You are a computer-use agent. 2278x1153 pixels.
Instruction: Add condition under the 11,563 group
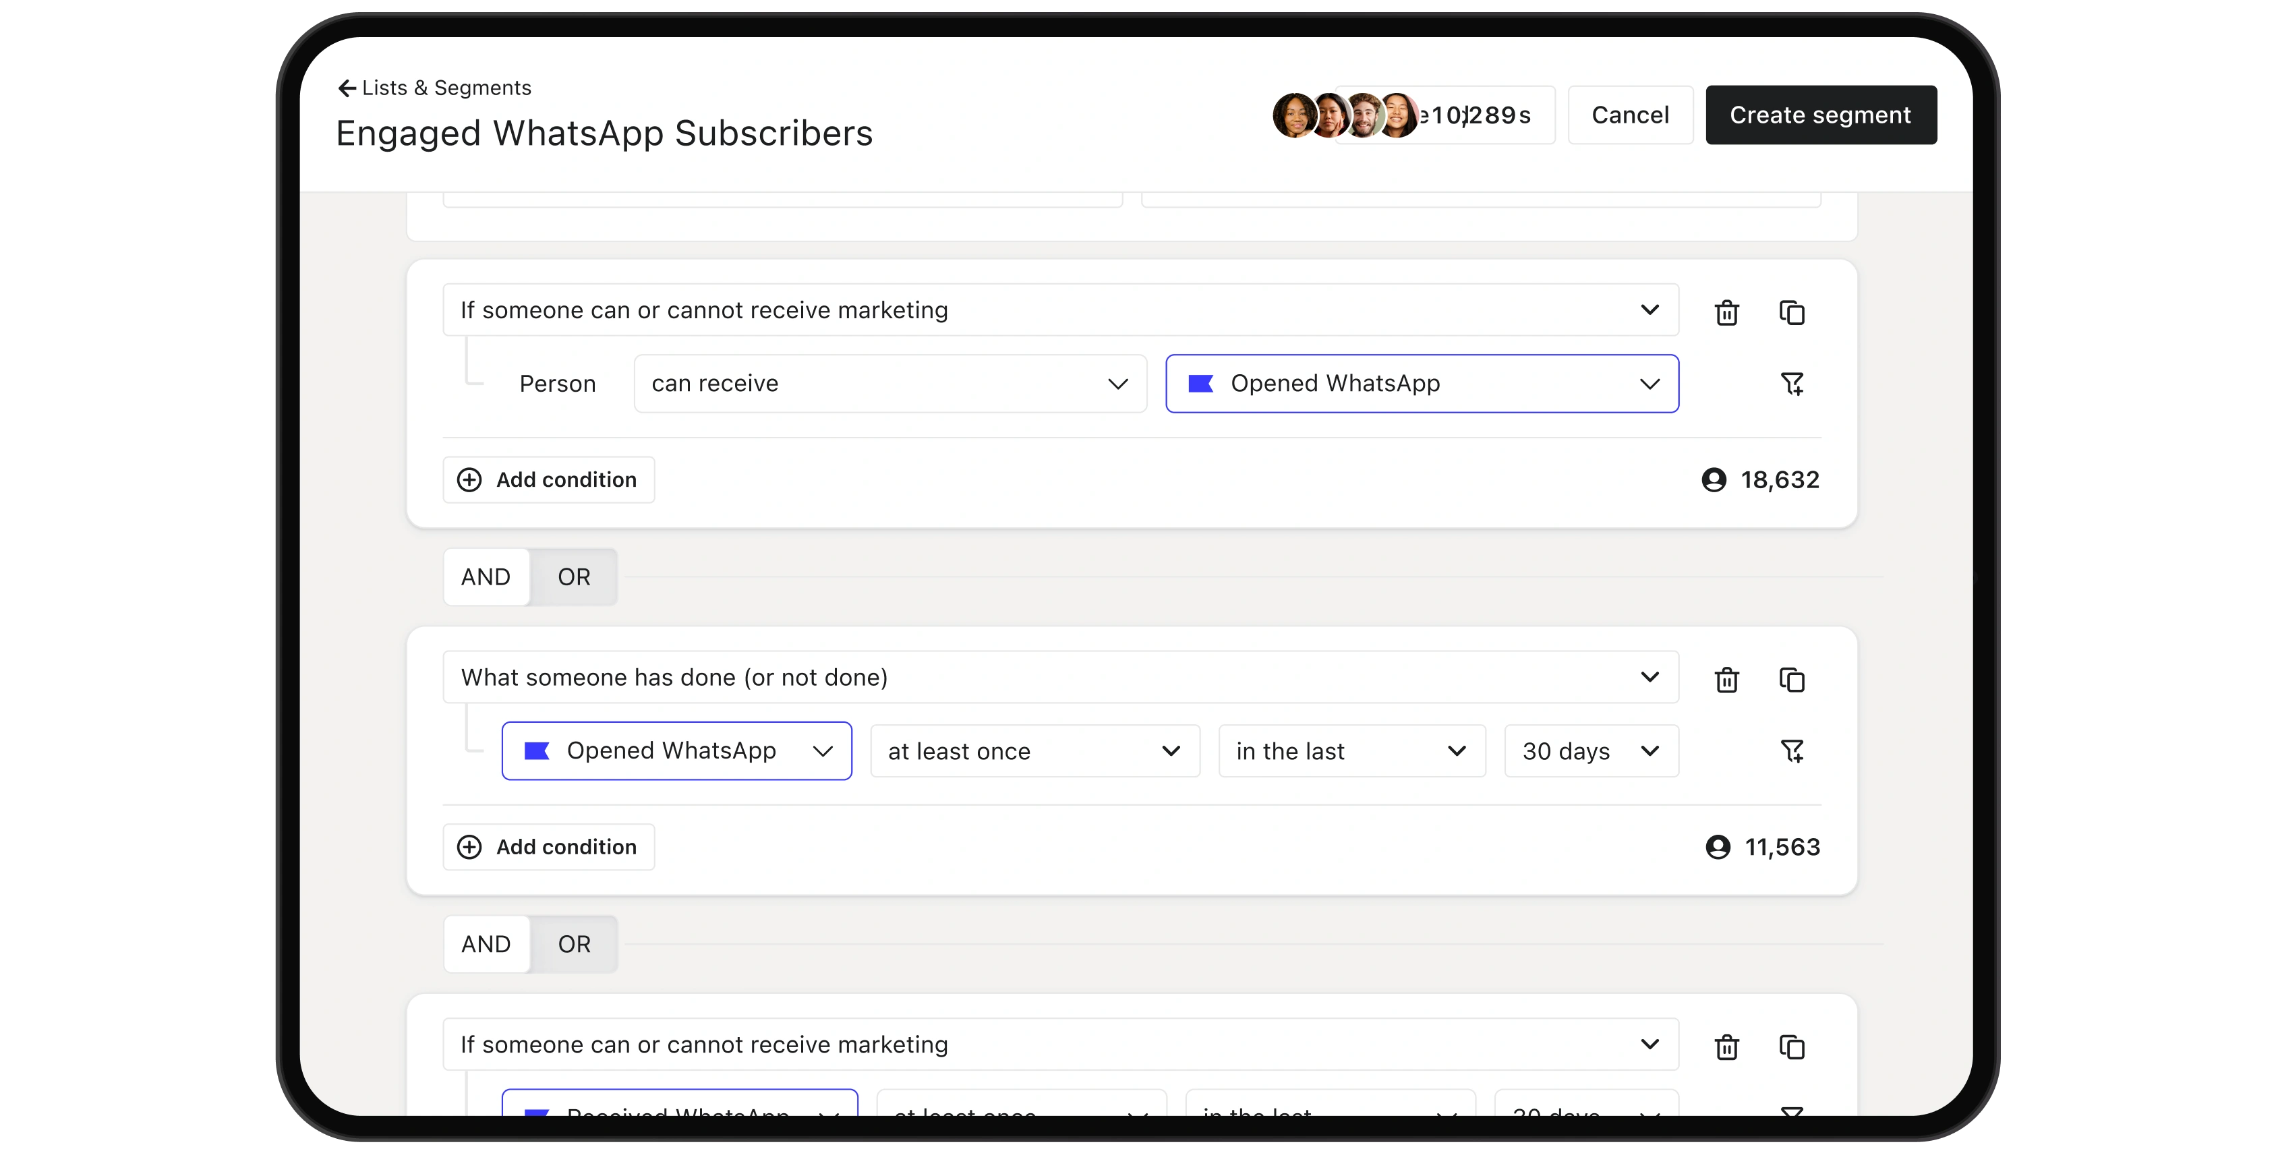(548, 847)
